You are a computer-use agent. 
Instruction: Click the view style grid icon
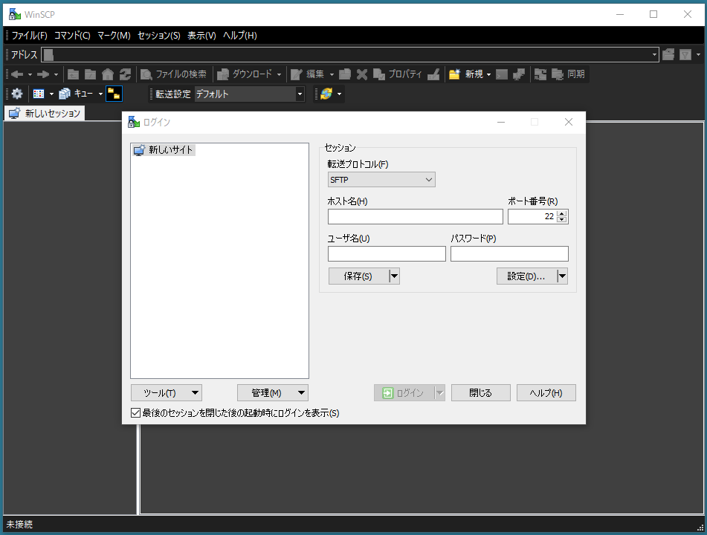(x=39, y=94)
